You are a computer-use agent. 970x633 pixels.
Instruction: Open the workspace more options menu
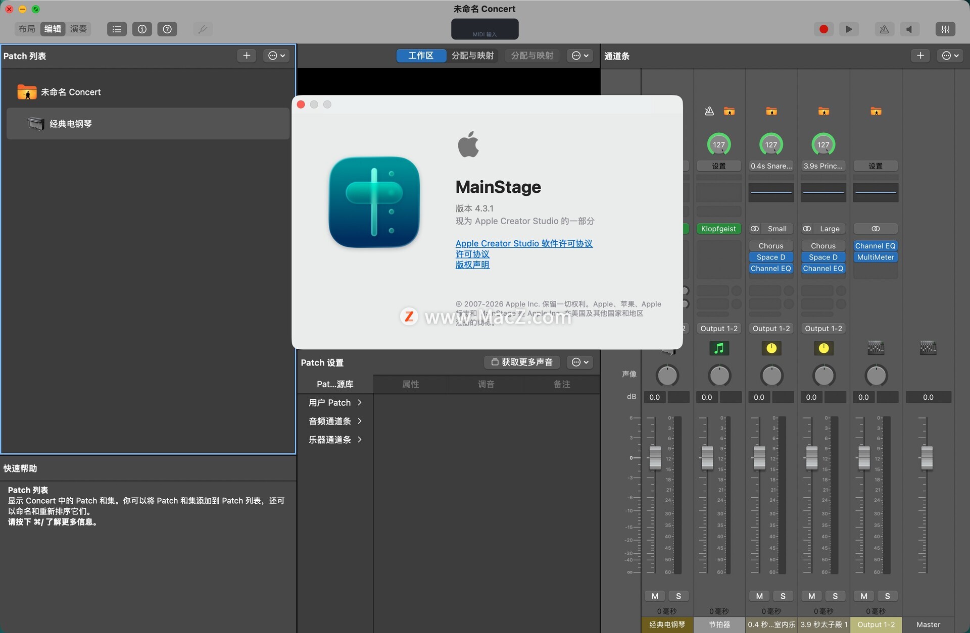click(x=580, y=56)
